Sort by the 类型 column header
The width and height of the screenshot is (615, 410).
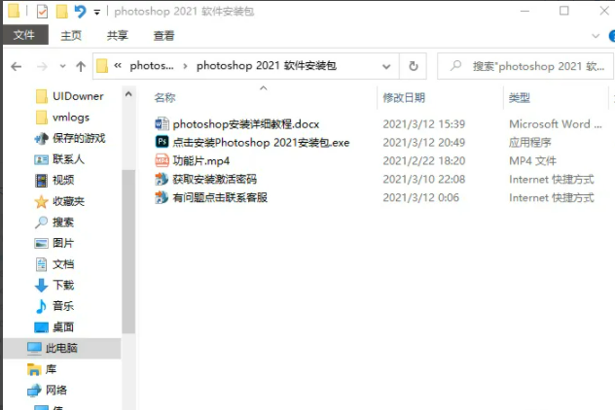coord(520,97)
